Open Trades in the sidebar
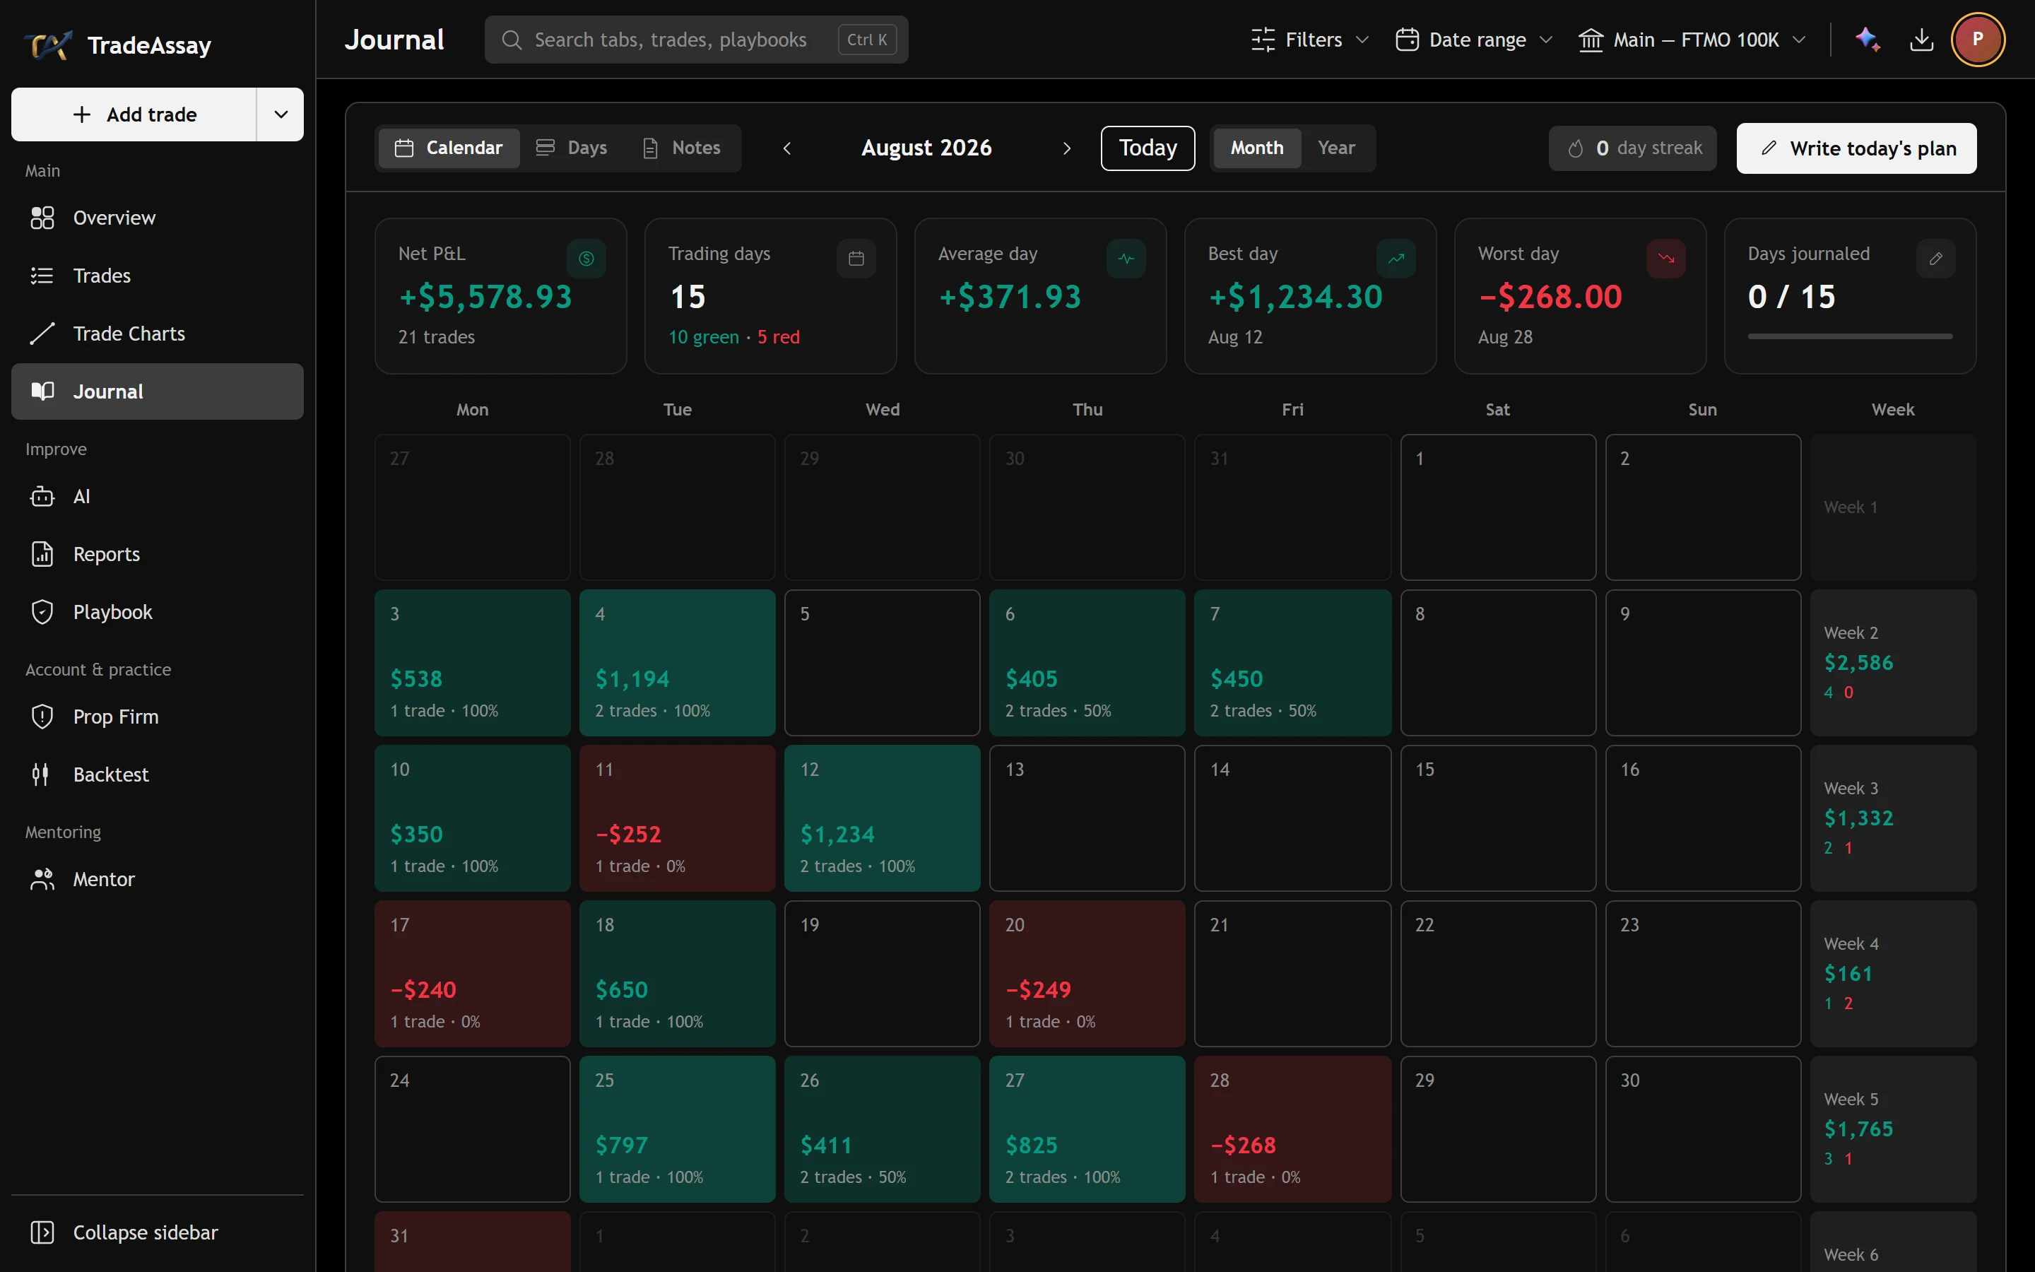The height and width of the screenshot is (1272, 2035). (158, 276)
